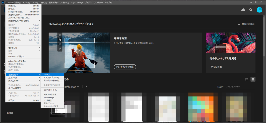Open the sort dropdown 使用したもの
The image size is (266, 123).
pyautogui.click(x=72, y=87)
